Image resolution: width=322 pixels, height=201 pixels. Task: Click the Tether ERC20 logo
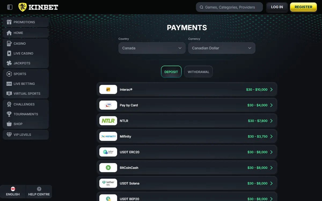[x=108, y=152]
